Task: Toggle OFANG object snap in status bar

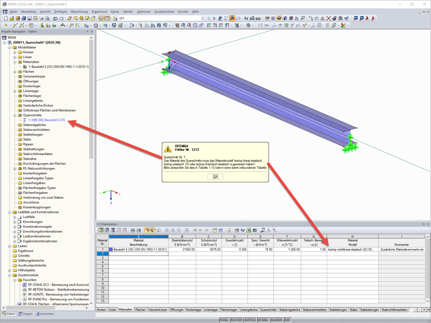Action: pyautogui.click(x=263, y=320)
